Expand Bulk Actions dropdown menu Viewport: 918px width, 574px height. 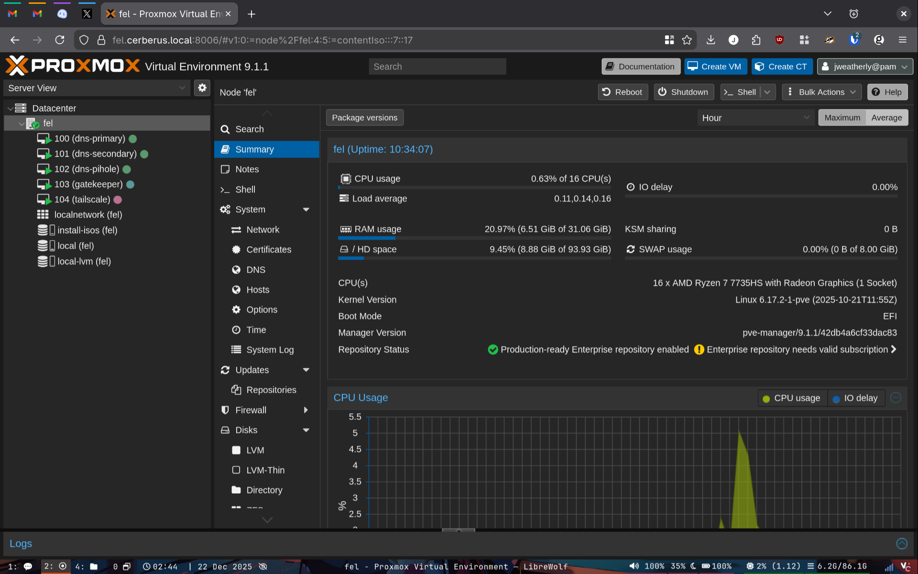pos(821,92)
